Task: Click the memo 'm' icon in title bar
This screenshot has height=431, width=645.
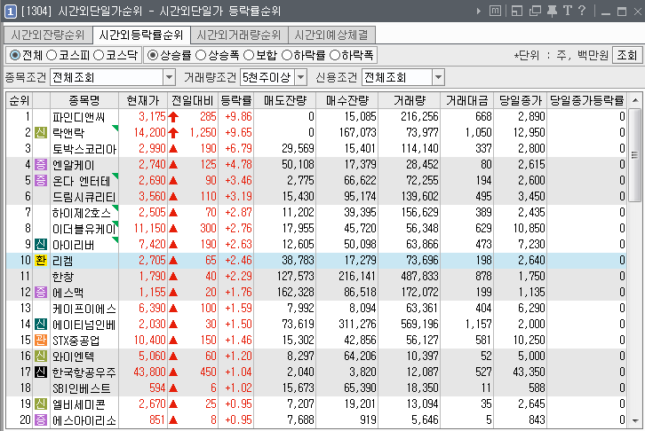Action: pos(495,11)
